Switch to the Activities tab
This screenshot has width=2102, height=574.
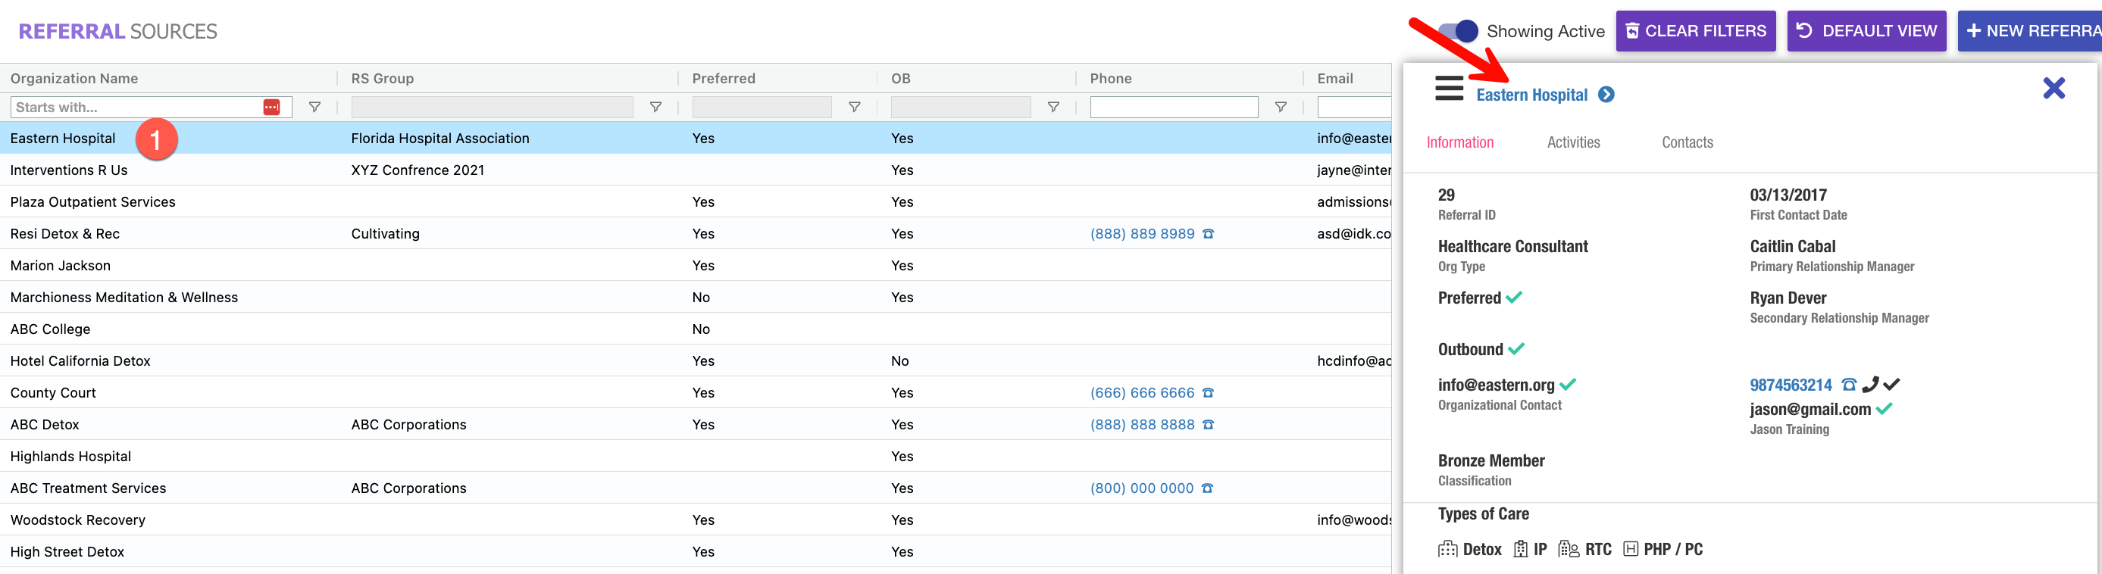(x=1572, y=142)
